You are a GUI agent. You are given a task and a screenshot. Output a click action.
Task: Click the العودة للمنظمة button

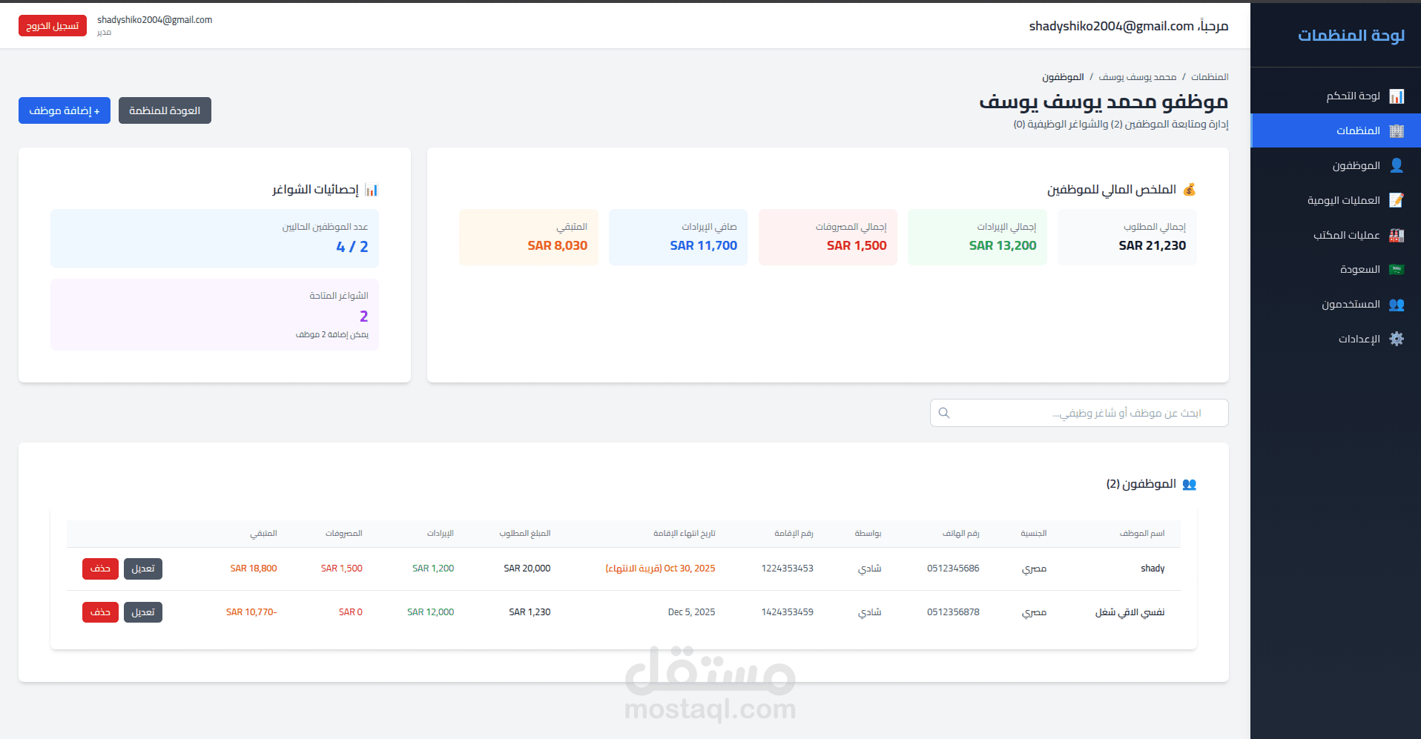tap(165, 110)
